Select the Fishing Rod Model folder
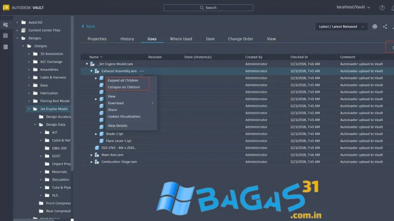 click(x=55, y=101)
